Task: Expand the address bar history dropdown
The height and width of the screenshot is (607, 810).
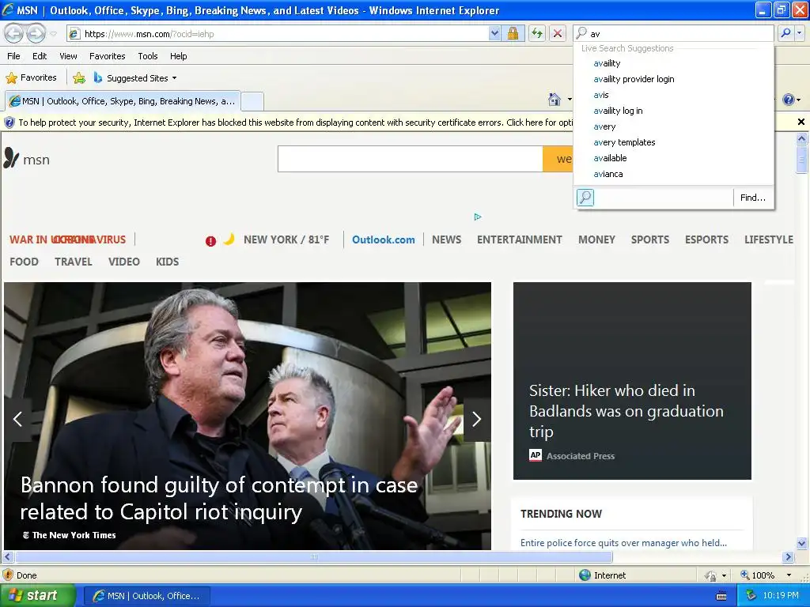Action: tap(494, 33)
